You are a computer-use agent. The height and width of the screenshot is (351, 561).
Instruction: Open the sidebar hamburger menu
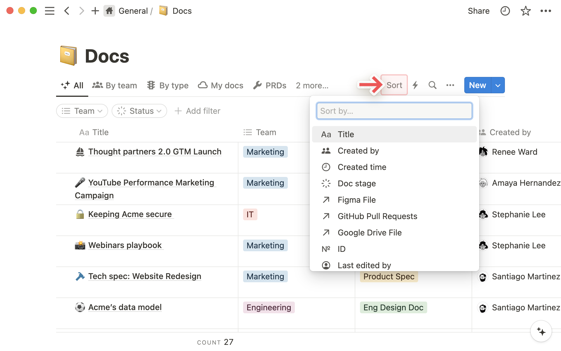[x=50, y=11]
